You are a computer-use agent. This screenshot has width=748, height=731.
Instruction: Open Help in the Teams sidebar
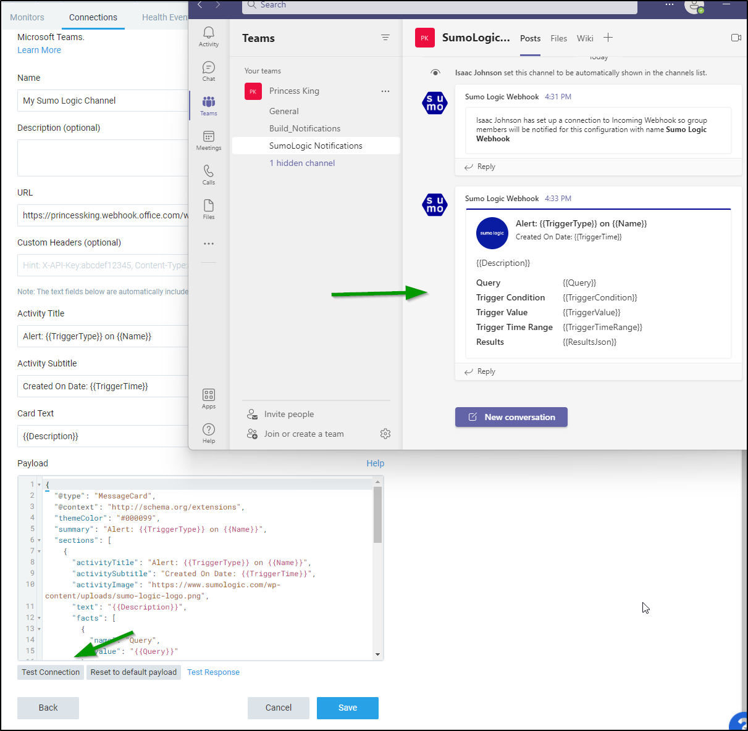click(209, 433)
